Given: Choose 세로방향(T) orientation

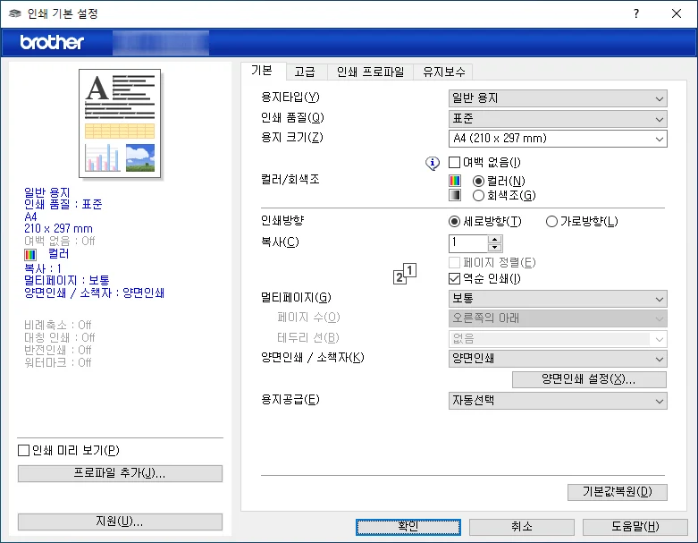Looking at the screenshot, I should click(454, 221).
